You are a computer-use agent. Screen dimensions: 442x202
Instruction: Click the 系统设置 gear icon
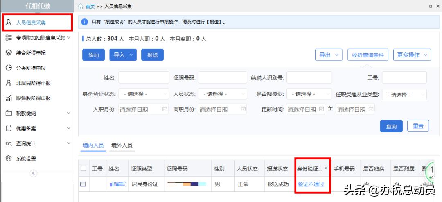tap(9, 158)
